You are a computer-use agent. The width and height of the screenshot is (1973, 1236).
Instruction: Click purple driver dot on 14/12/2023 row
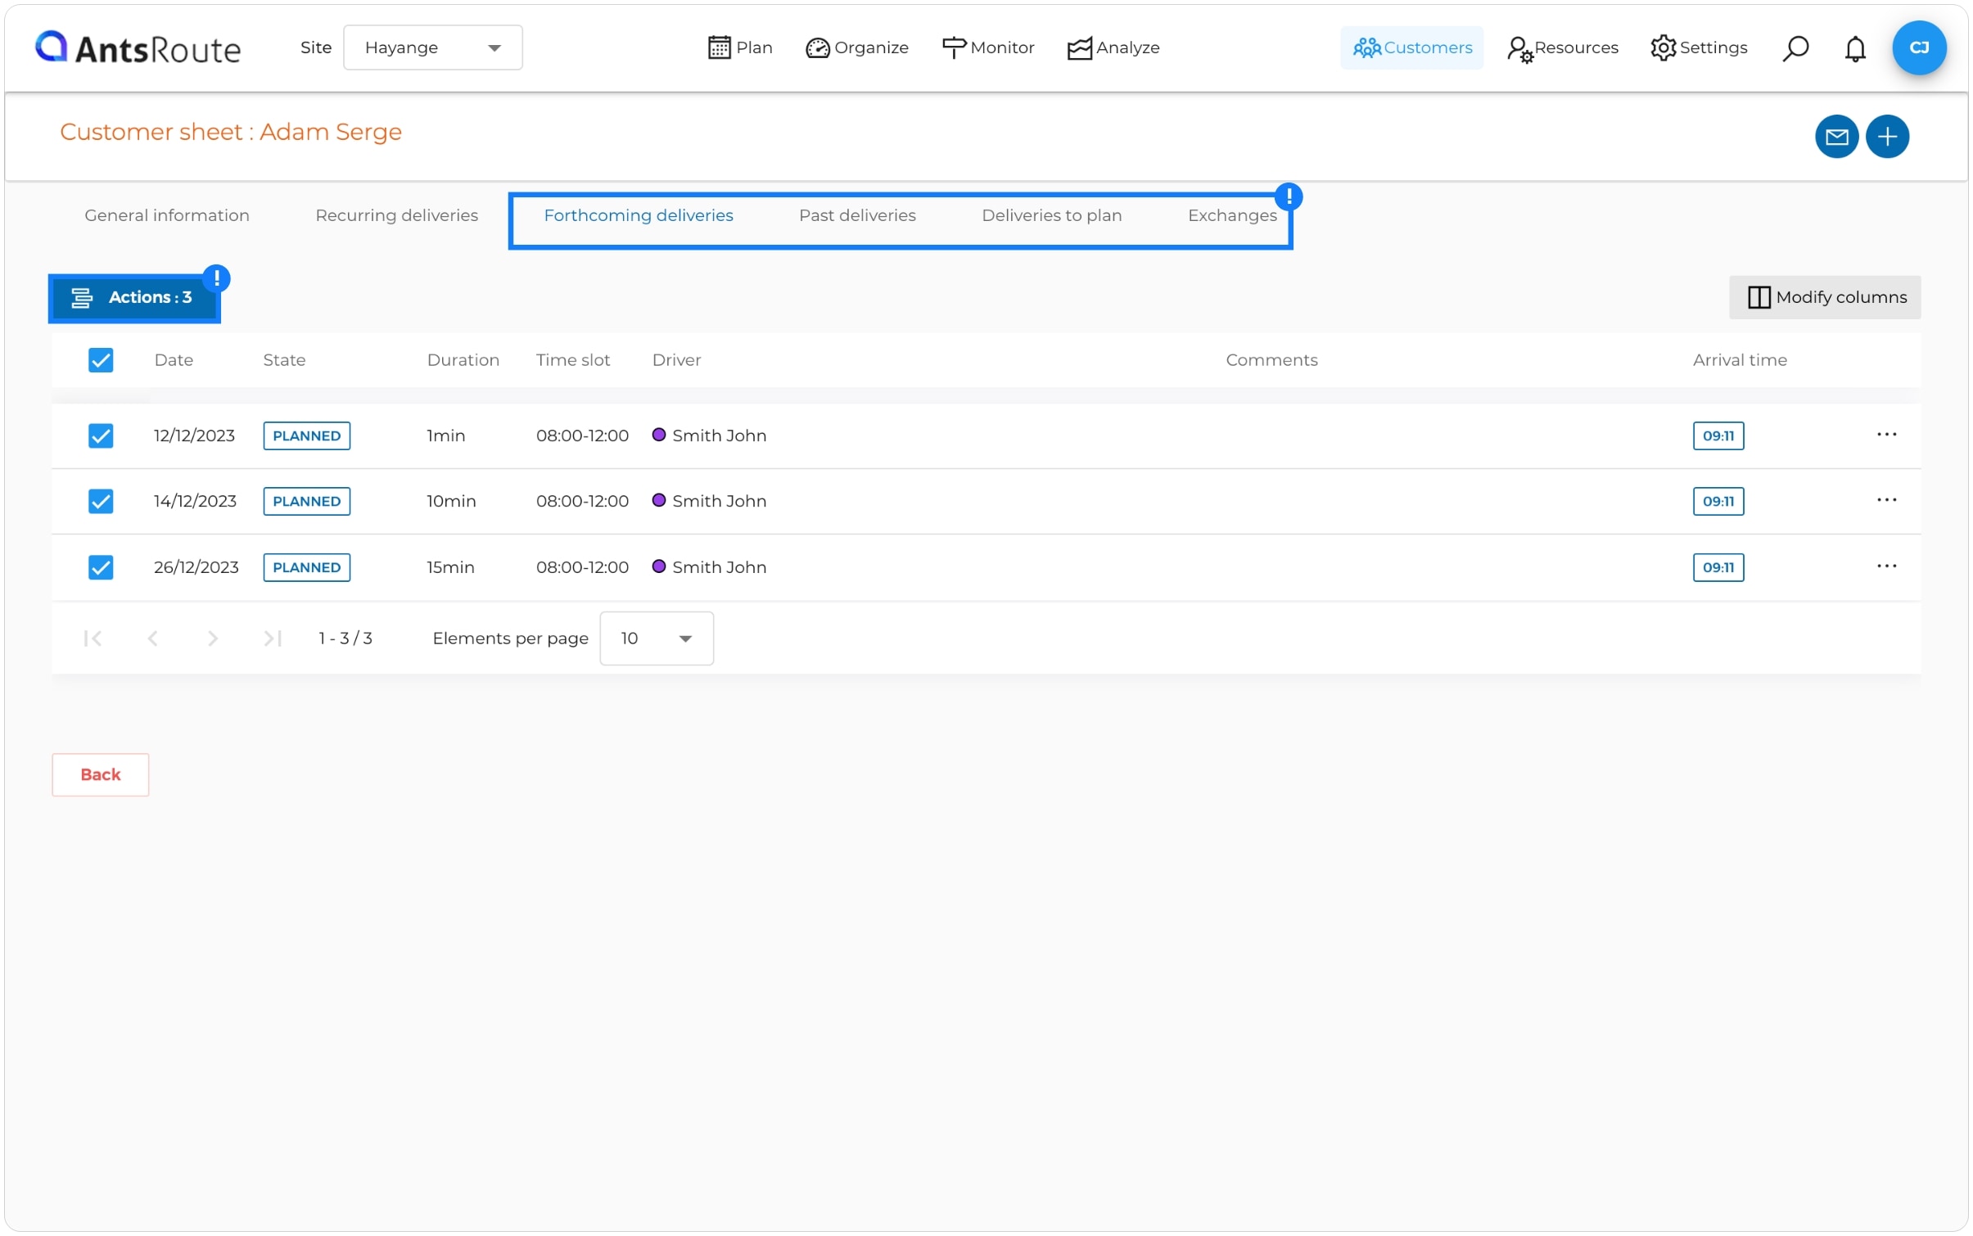pos(658,500)
